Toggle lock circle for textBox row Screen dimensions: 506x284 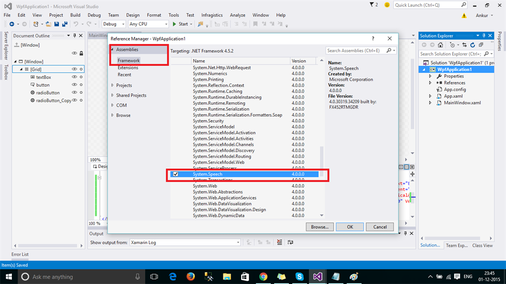[82, 77]
